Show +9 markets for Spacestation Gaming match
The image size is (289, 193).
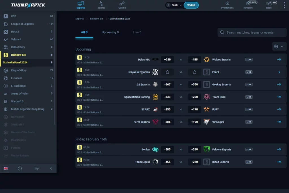(x=279, y=97)
